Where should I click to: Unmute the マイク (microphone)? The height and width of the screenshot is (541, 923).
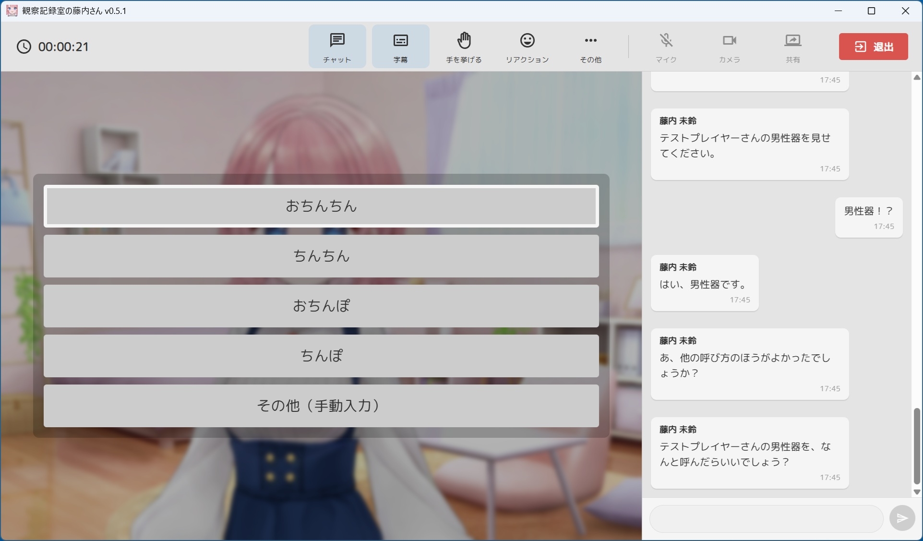[666, 46]
